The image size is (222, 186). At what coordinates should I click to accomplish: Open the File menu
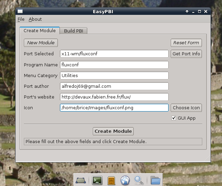click(21, 19)
